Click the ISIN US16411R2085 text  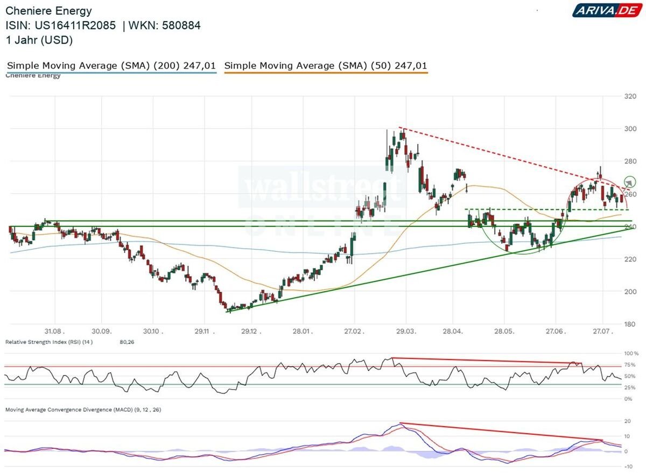click(60, 25)
